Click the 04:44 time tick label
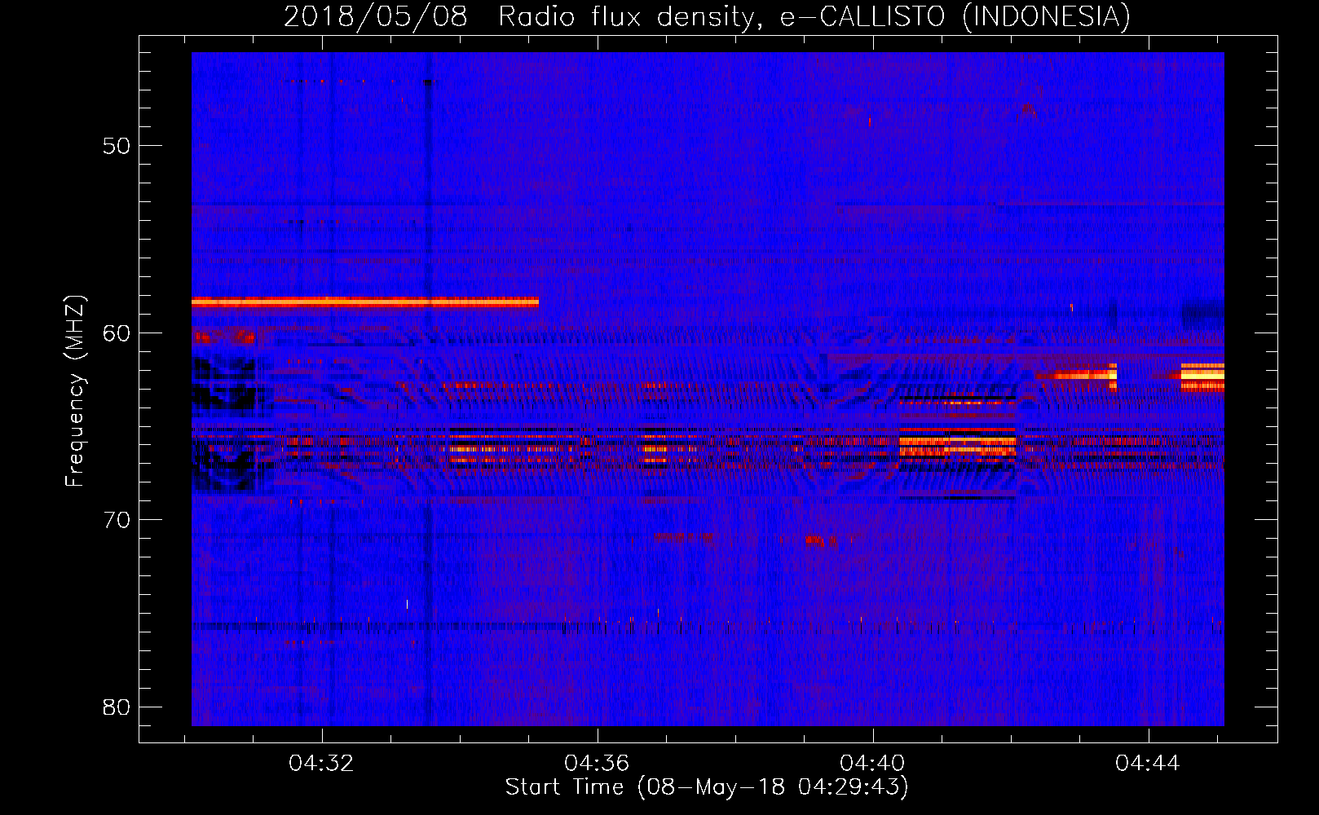This screenshot has width=1319, height=815. pyautogui.click(x=1149, y=764)
